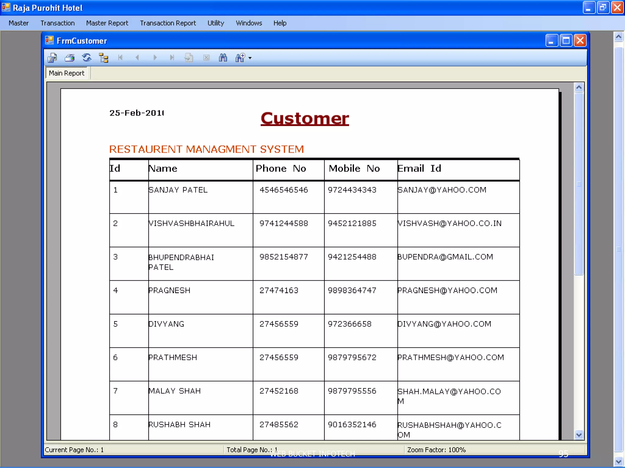Click mobile number 9016352146

(352, 424)
